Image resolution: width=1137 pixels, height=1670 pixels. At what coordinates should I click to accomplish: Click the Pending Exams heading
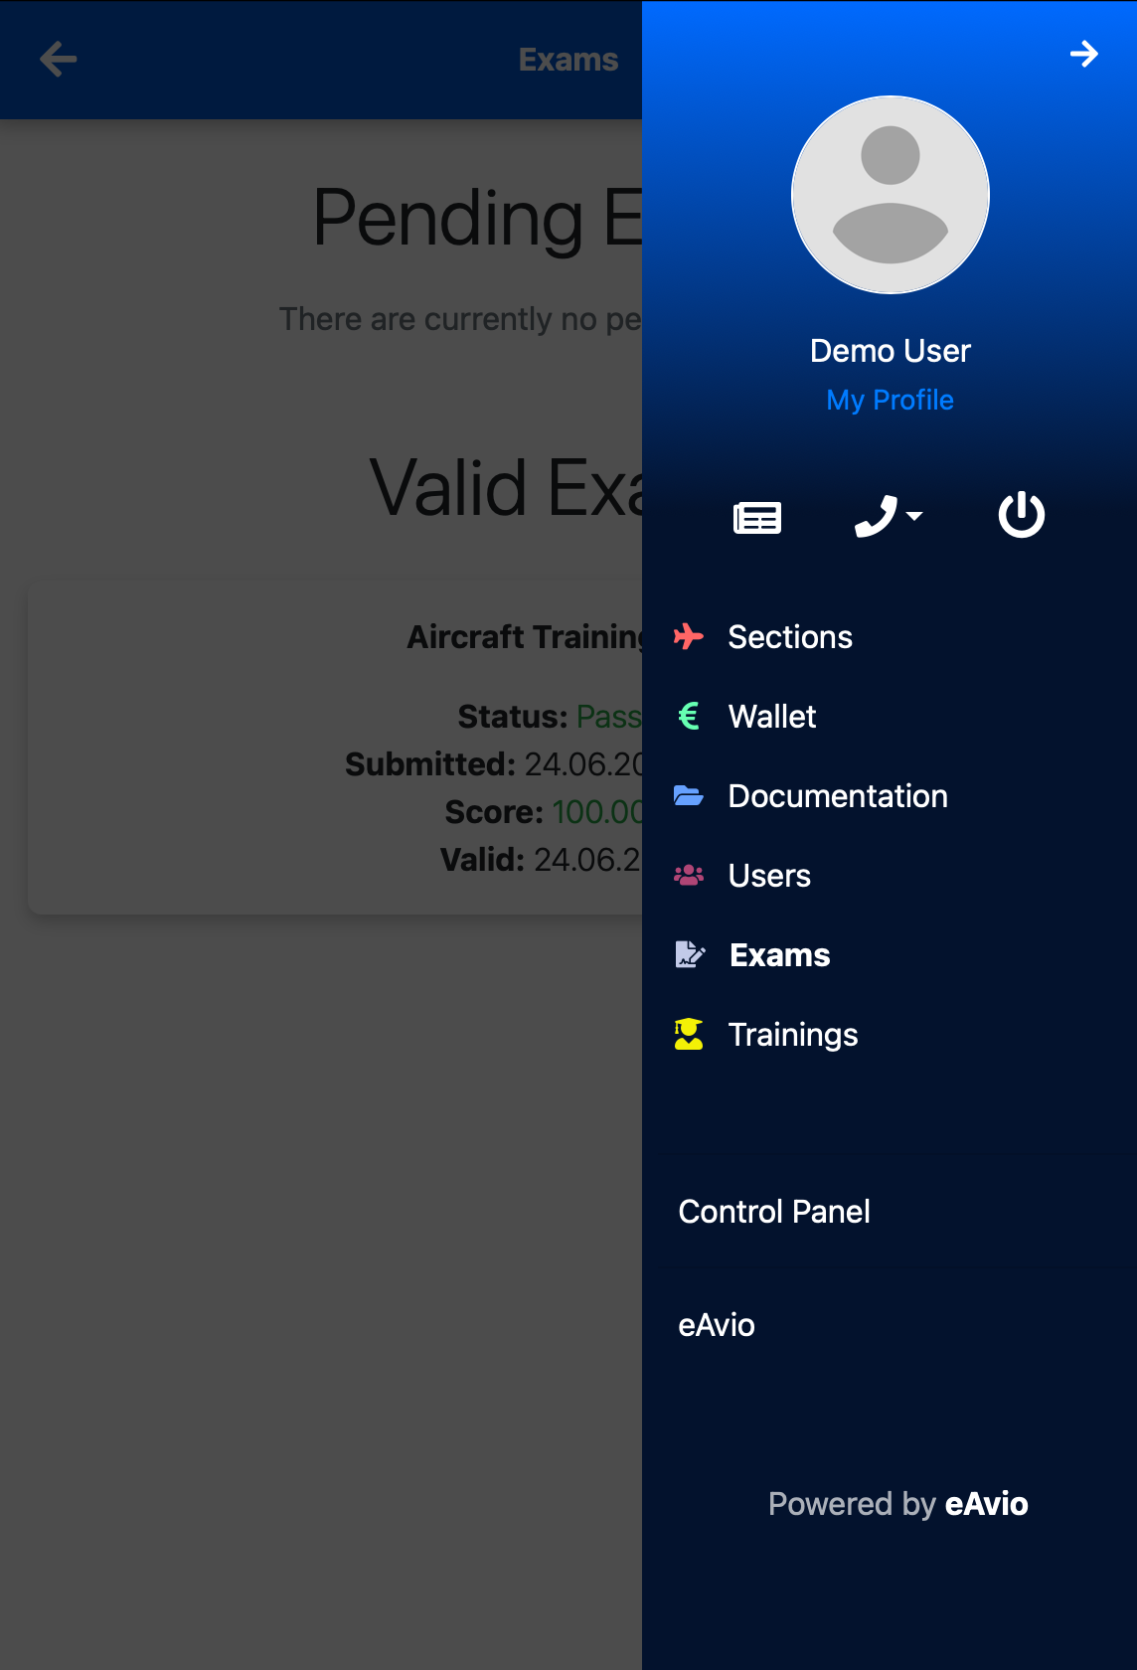pyautogui.click(x=477, y=218)
